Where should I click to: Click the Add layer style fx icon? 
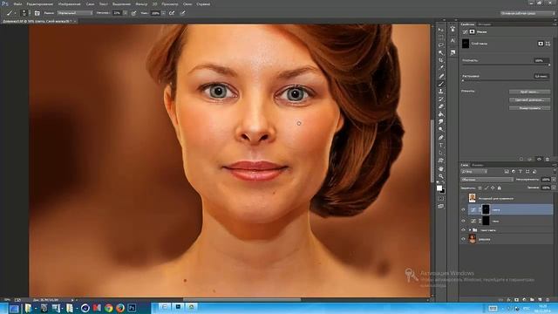tap(508, 300)
